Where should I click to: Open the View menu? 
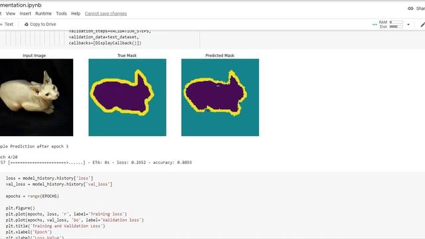point(11,13)
